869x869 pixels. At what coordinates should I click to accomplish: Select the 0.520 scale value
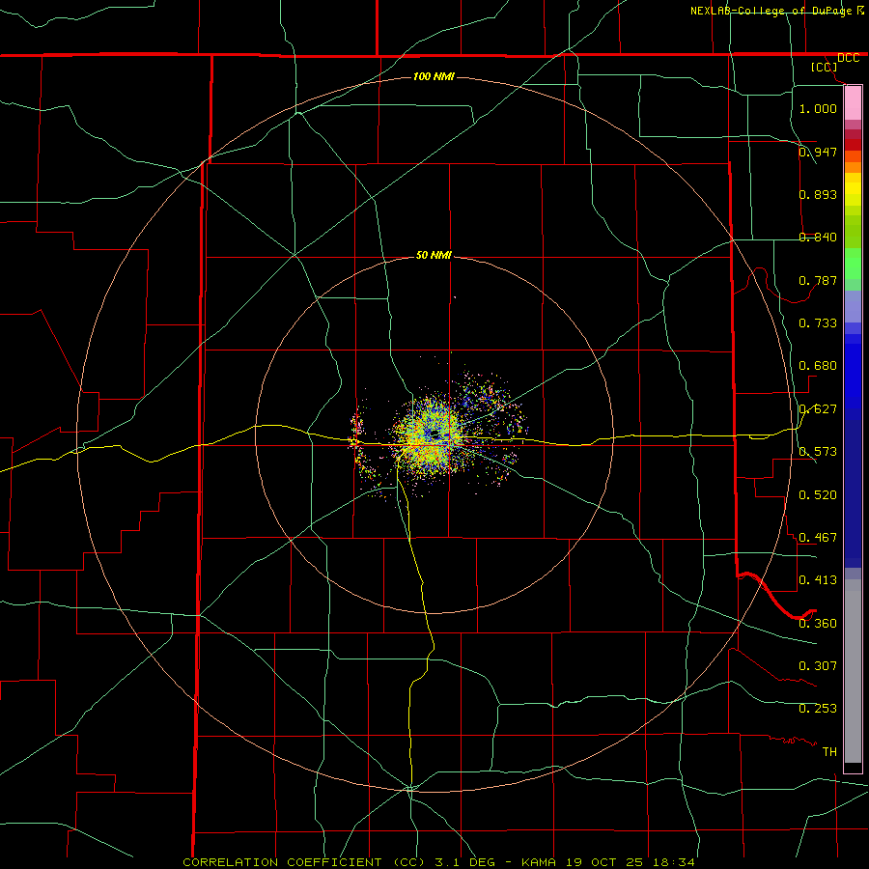click(818, 495)
